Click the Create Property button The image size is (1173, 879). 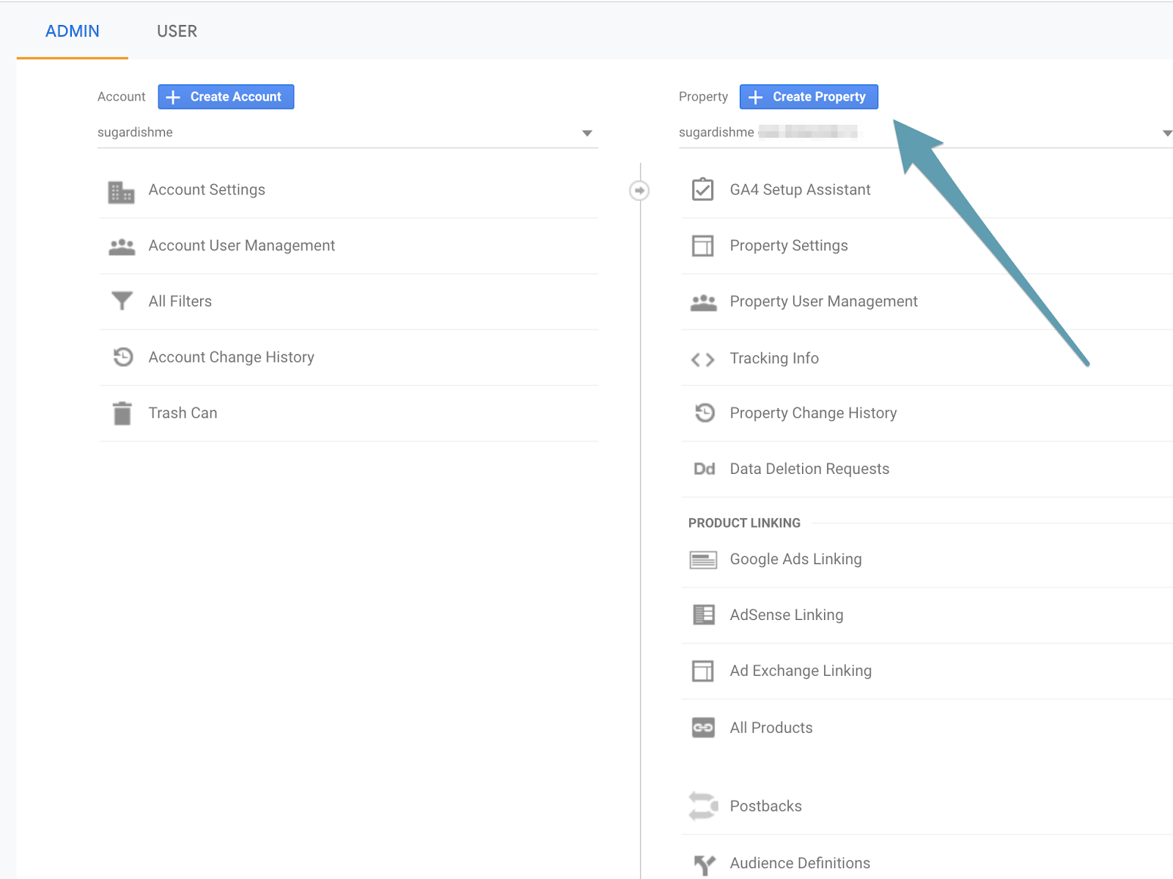809,97
